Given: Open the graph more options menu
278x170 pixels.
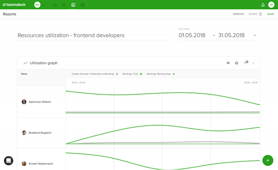Looking at the screenshot, I should 253,63.
